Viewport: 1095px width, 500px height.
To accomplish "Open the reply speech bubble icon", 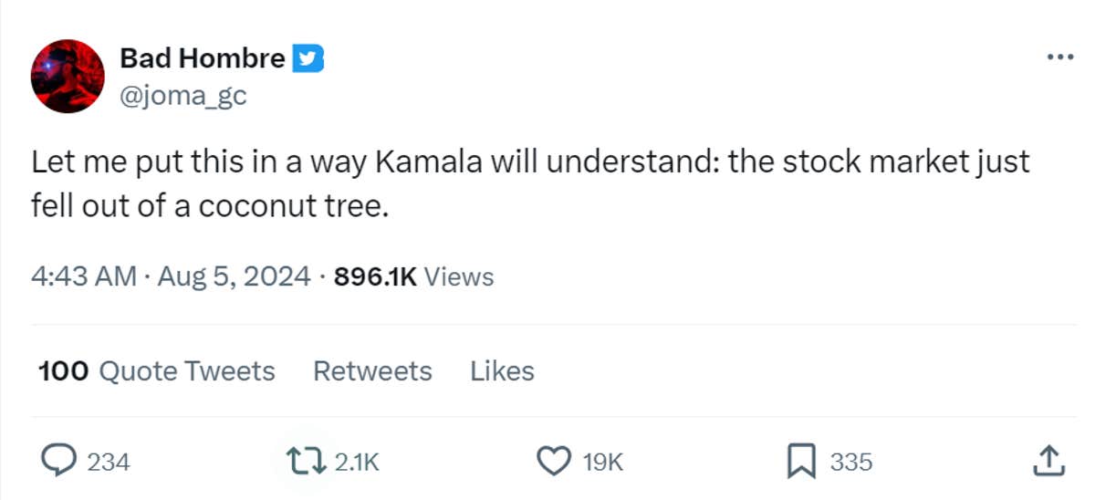I will tap(58, 461).
